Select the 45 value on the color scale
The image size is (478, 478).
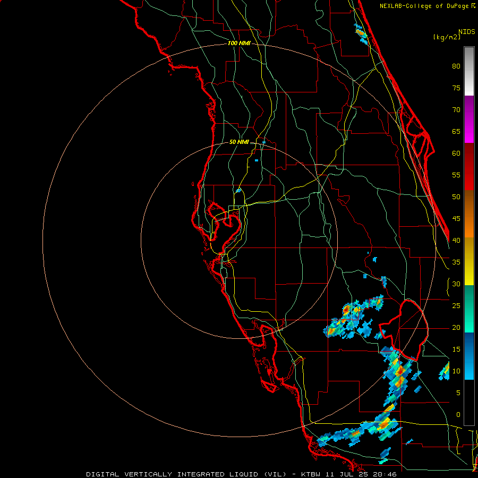pyautogui.click(x=456, y=219)
